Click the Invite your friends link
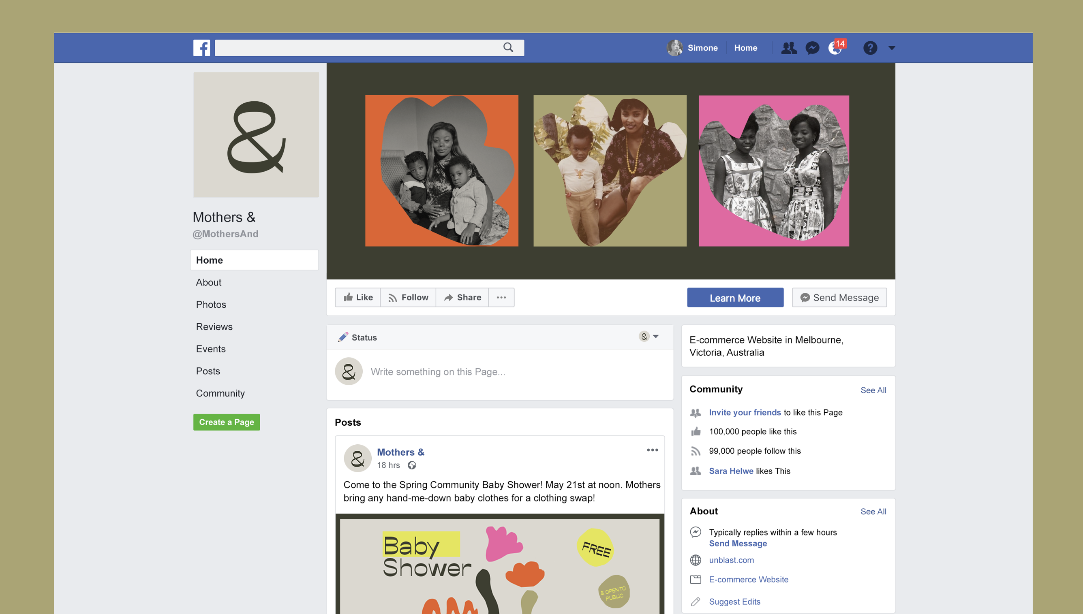 tap(745, 412)
